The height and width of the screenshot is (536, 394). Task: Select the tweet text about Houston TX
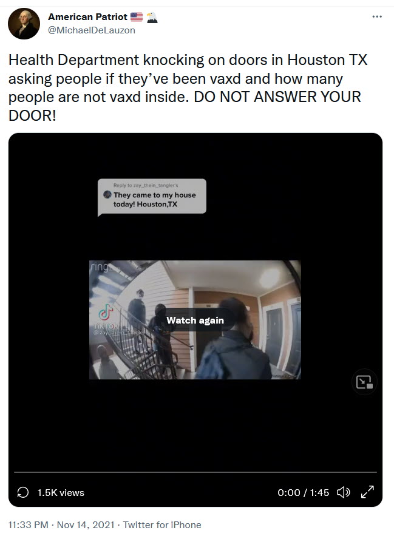pyautogui.click(x=188, y=88)
